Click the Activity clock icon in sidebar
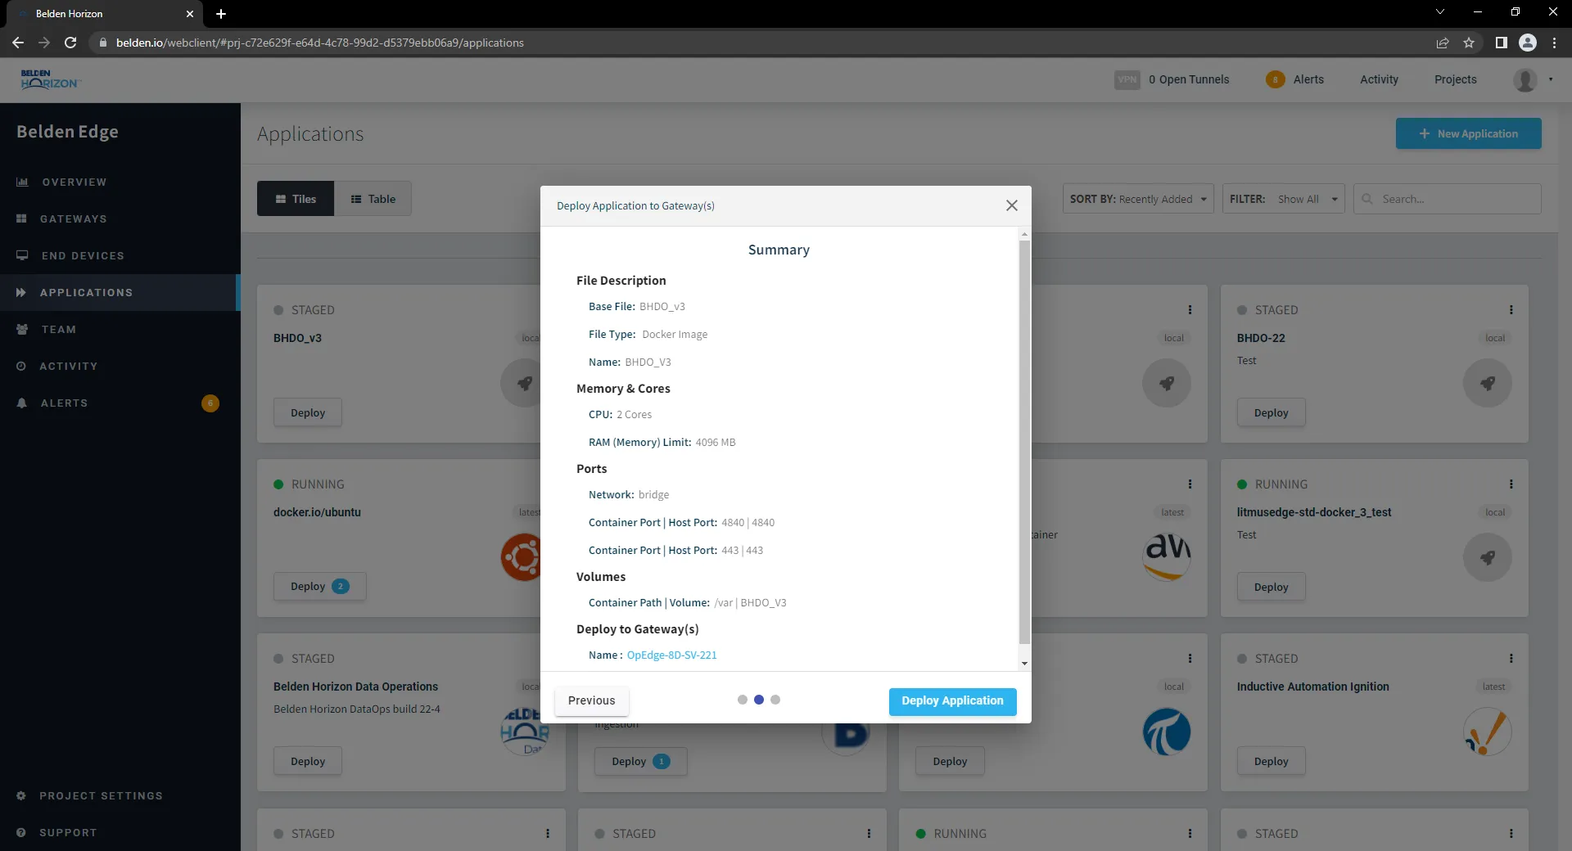 (21, 366)
